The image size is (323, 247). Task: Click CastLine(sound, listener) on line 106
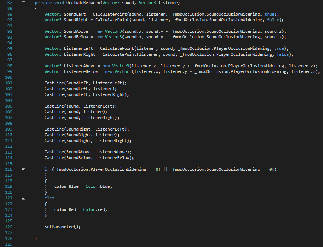(76, 112)
